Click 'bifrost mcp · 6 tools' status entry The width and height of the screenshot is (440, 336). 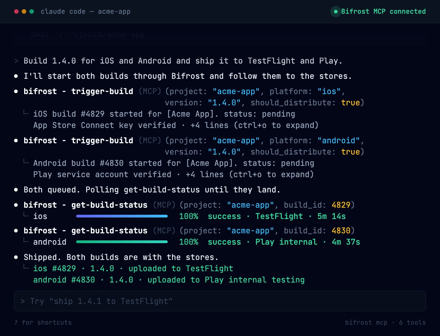pyautogui.click(x=385, y=323)
